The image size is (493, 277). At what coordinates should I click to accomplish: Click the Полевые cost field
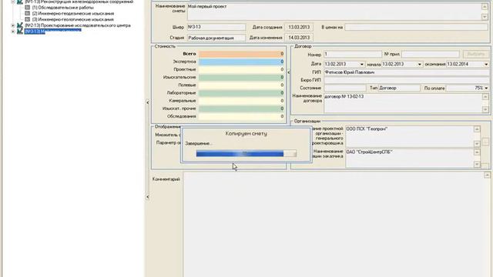point(241,85)
